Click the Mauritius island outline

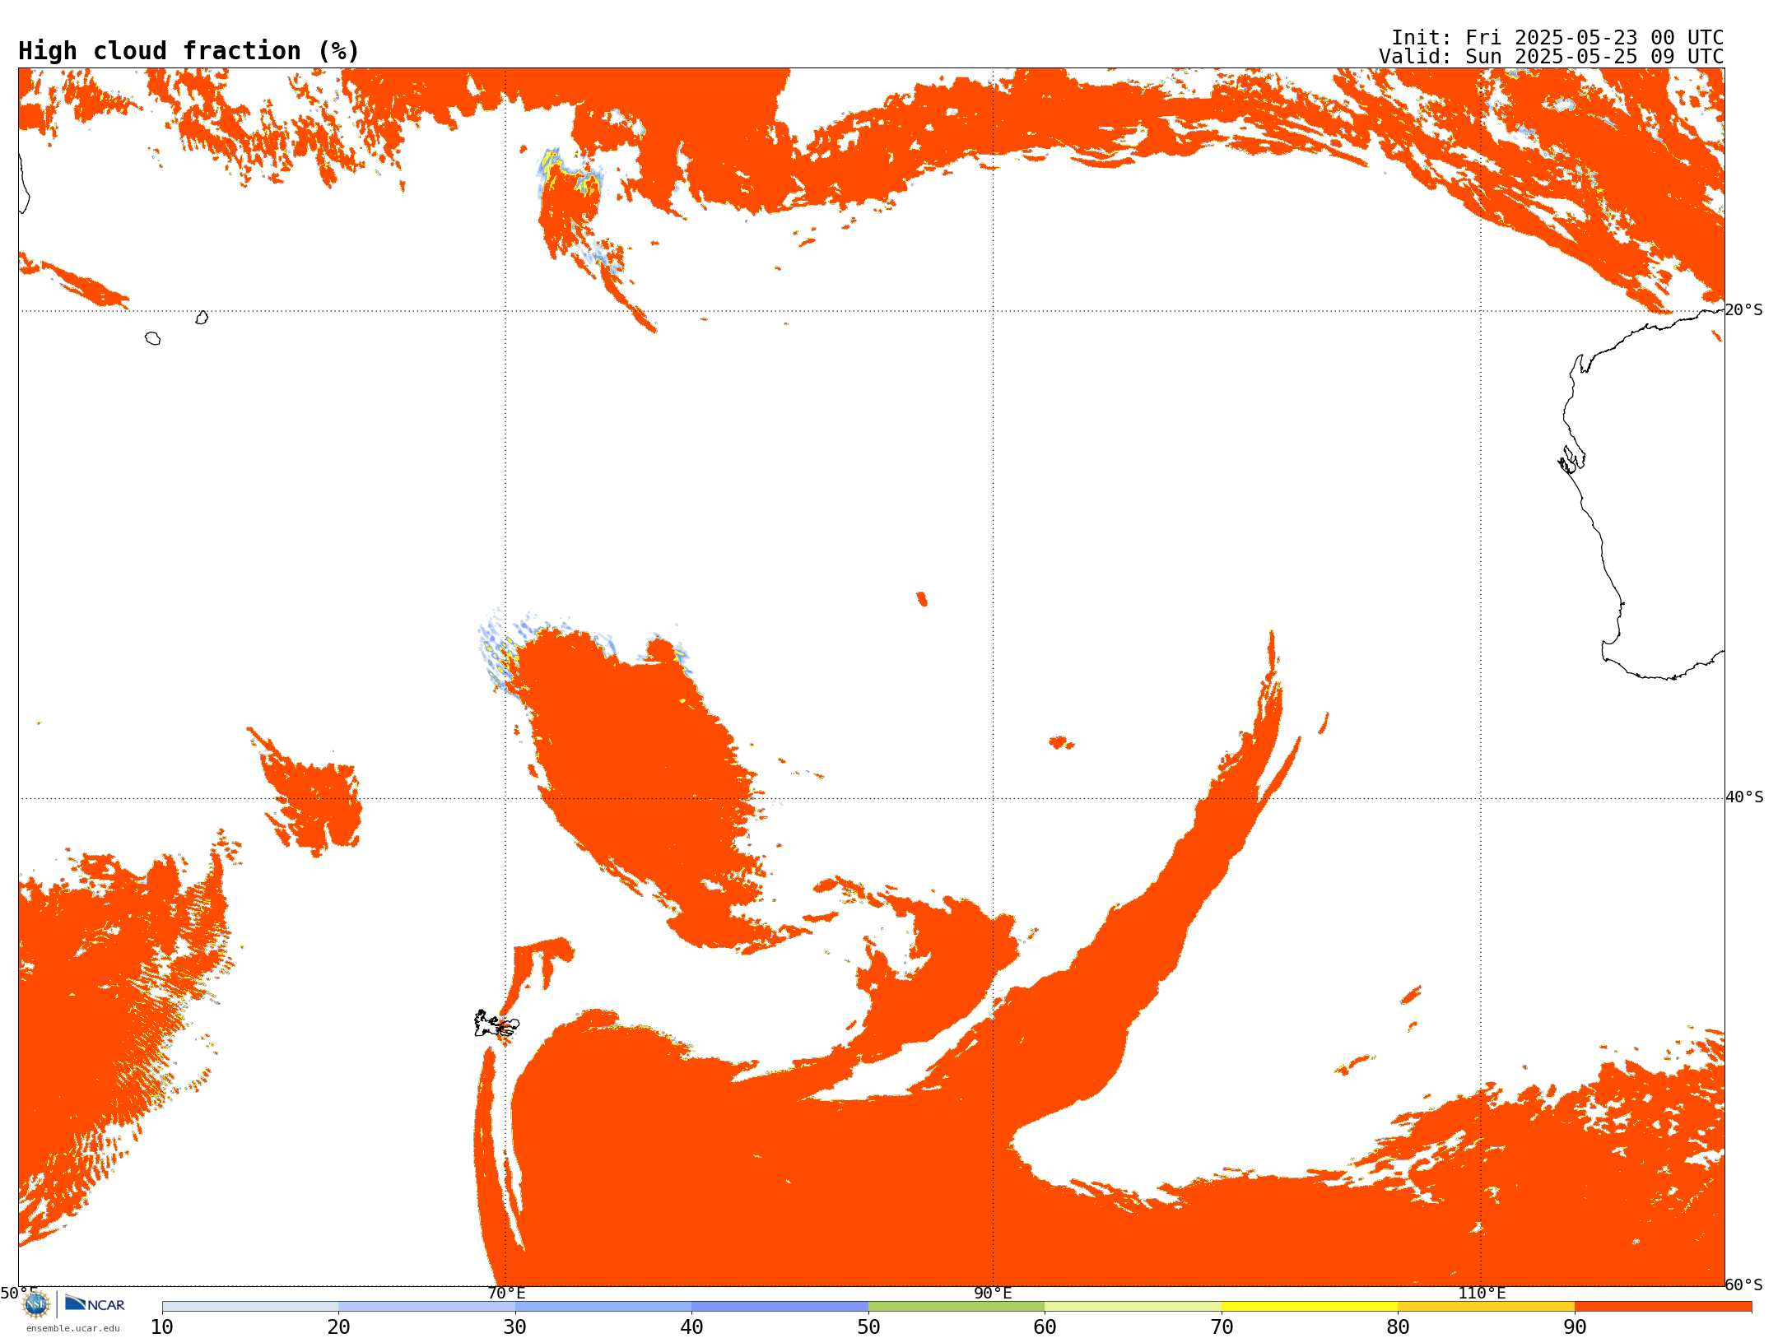(202, 318)
